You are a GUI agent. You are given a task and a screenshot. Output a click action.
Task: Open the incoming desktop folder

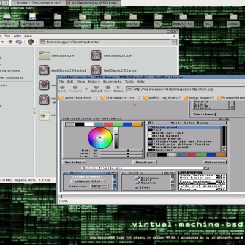[x=83, y=17]
